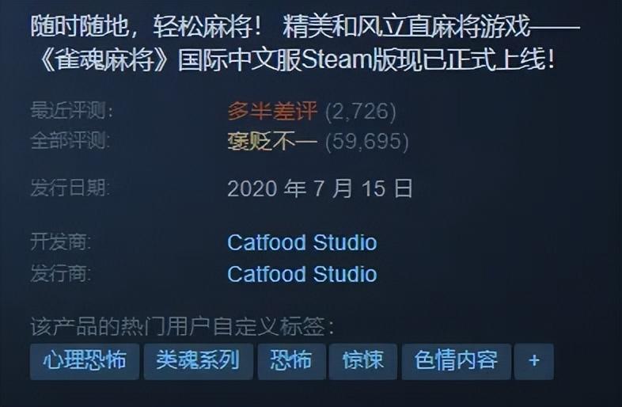This screenshot has width=622, height=407.
Task: Select the 类魂系列 tag
Action: (199, 361)
